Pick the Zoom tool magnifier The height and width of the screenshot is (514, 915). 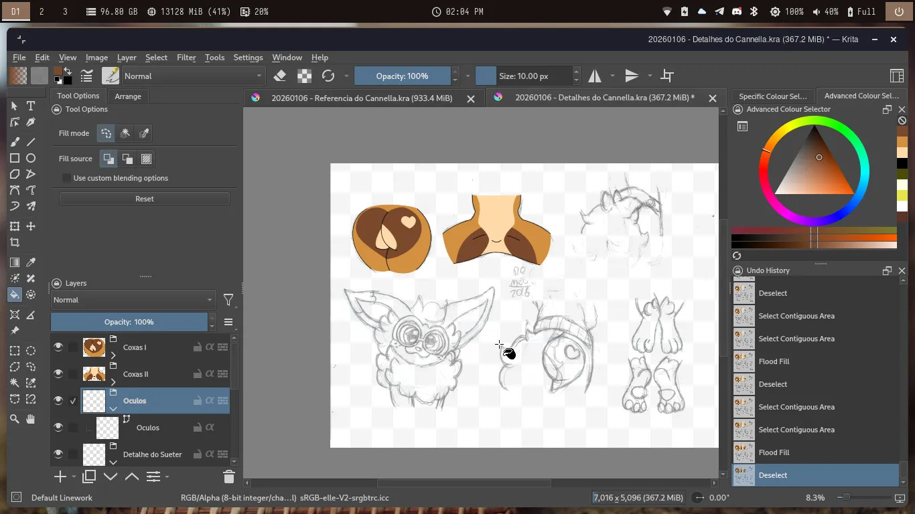click(x=15, y=419)
